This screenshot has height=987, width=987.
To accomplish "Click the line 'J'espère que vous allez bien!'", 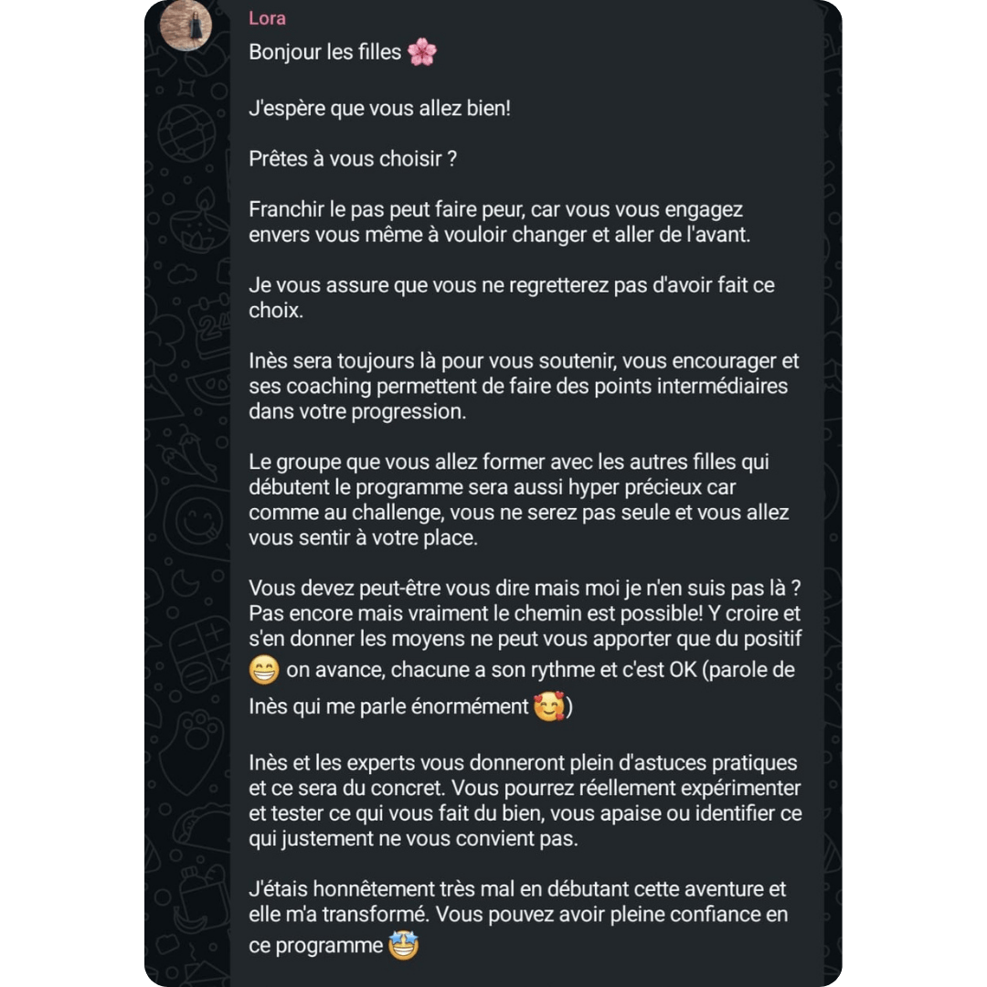I will coord(379,108).
